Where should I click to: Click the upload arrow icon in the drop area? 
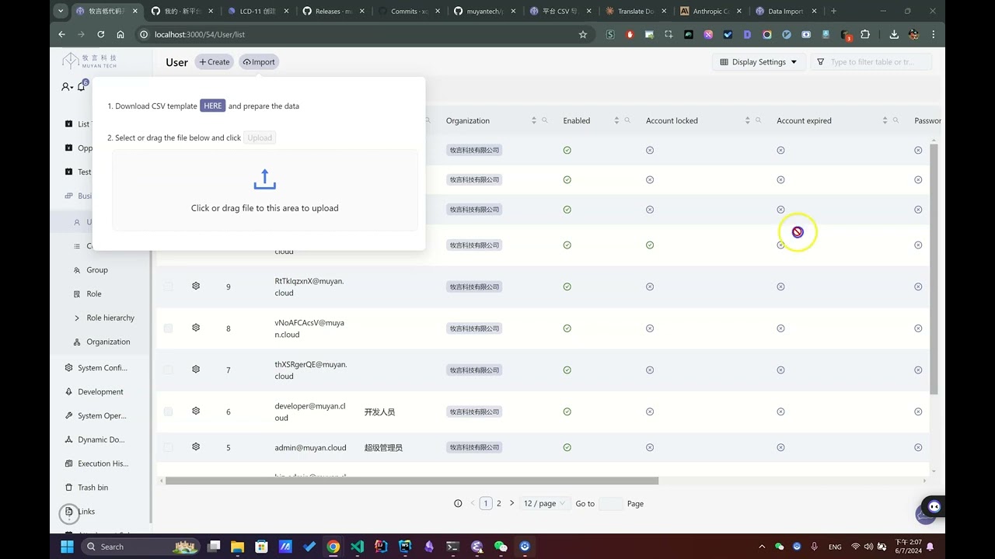[264, 179]
